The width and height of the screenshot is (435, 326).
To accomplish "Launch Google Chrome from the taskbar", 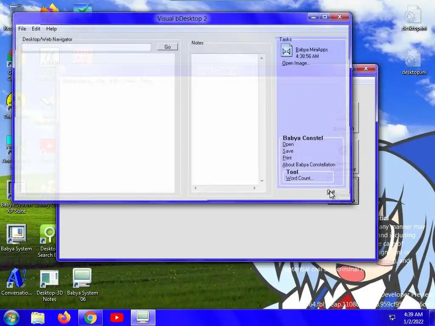I will 90,318.
